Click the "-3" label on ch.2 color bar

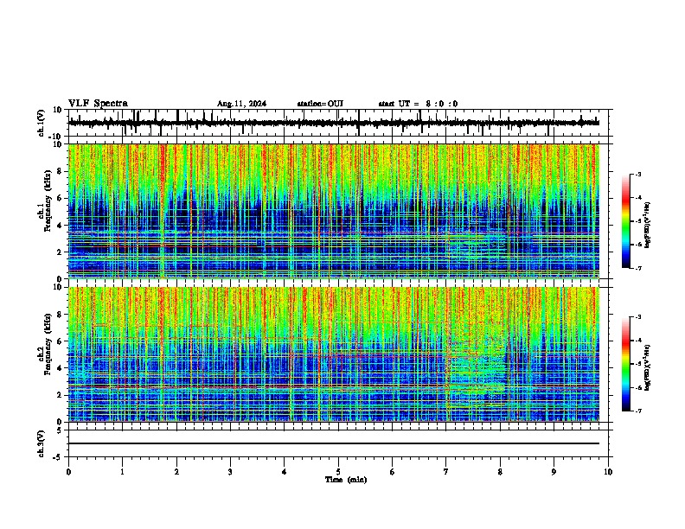tap(637, 317)
